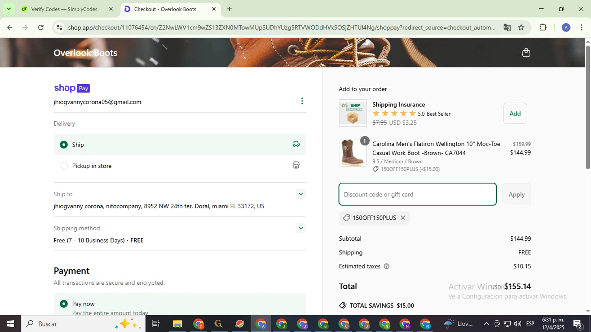Go back to the previous page

coord(10,28)
